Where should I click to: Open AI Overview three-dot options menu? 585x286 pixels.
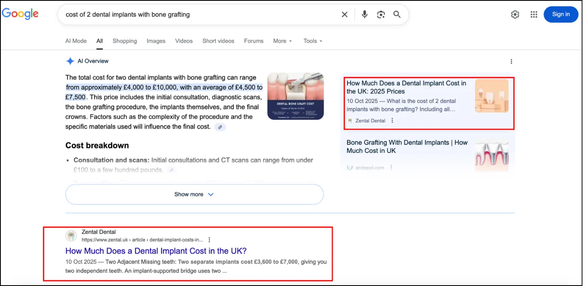tap(511, 62)
